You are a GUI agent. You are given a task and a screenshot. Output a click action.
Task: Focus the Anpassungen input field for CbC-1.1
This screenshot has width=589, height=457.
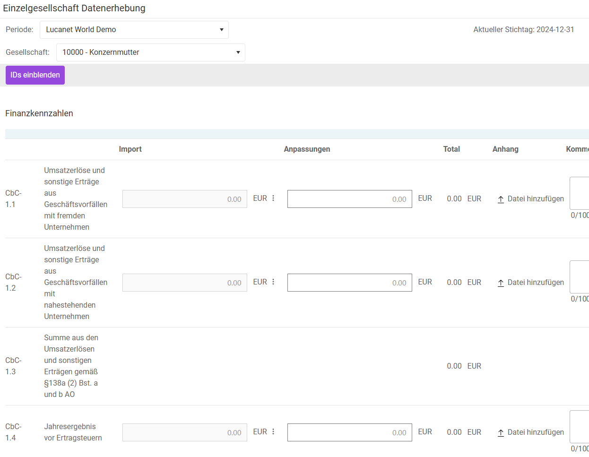point(349,199)
